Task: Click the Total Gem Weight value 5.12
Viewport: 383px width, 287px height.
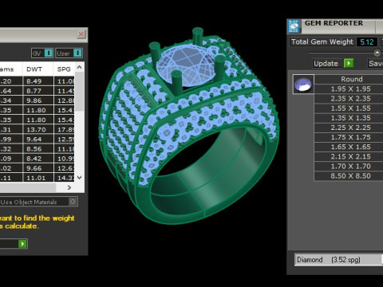Action: click(x=367, y=42)
